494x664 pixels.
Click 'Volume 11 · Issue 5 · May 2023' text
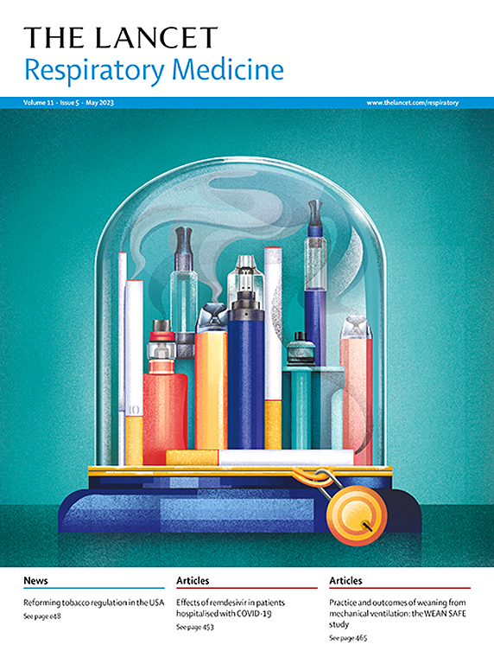click(68, 103)
